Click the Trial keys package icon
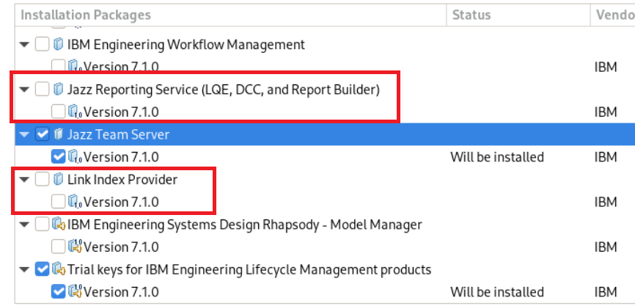The width and height of the screenshot is (635, 306). coord(59,269)
